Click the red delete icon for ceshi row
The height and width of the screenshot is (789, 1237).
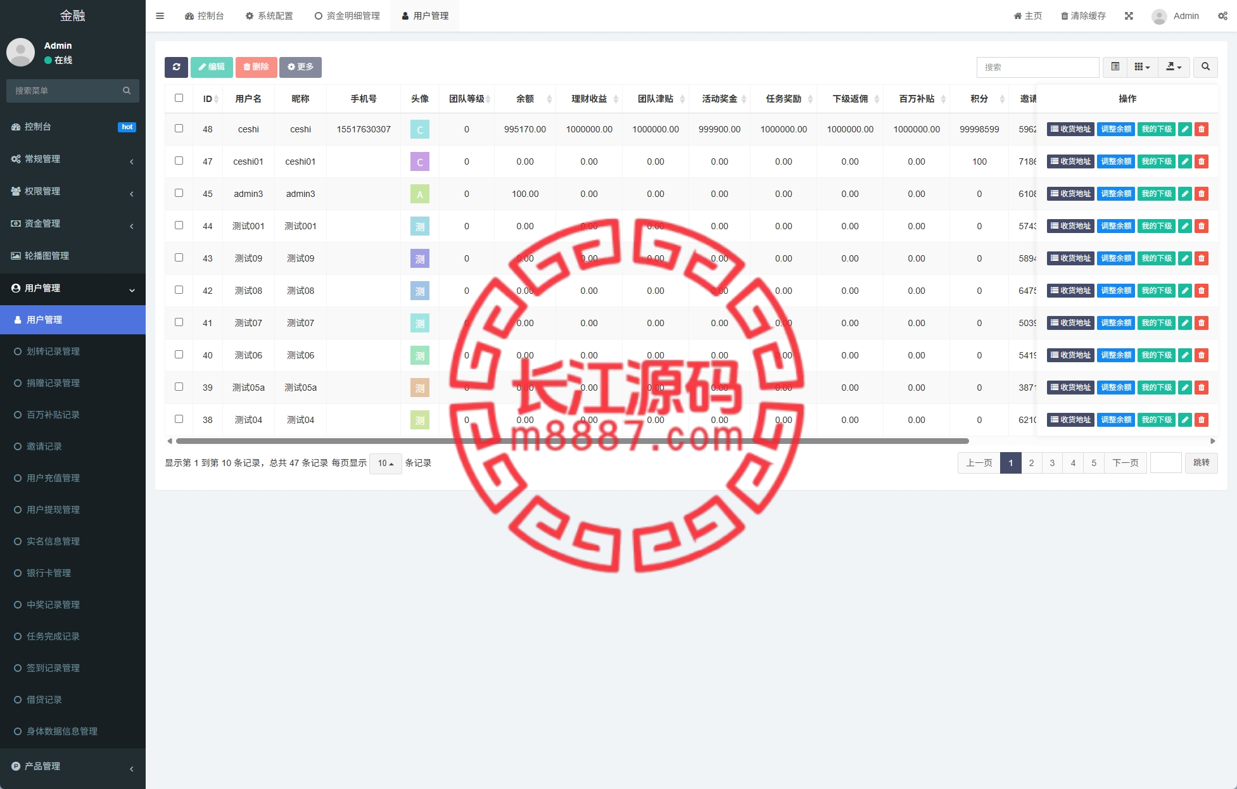point(1202,129)
